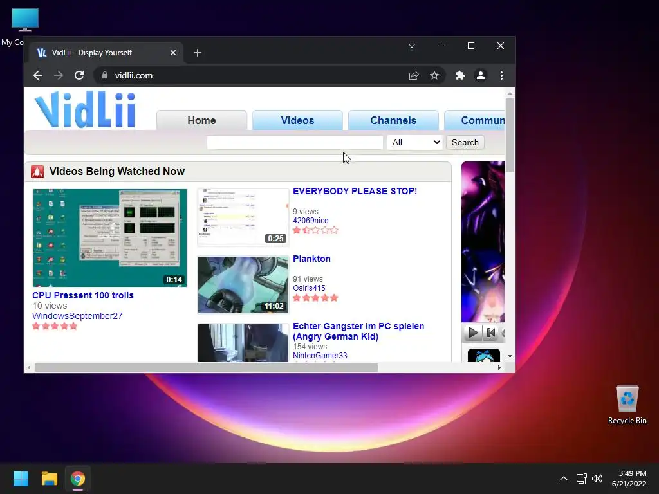Open Chrome three-dot menu
Image resolution: width=659 pixels, height=494 pixels.
coord(501,76)
